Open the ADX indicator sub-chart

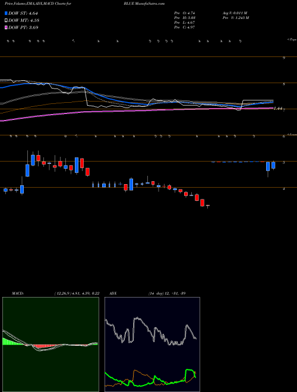pyautogui.click(x=152, y=344)
